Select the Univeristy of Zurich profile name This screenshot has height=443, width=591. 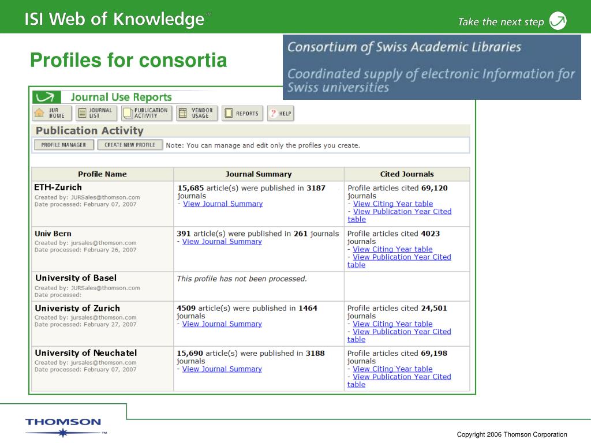point(77,308)
